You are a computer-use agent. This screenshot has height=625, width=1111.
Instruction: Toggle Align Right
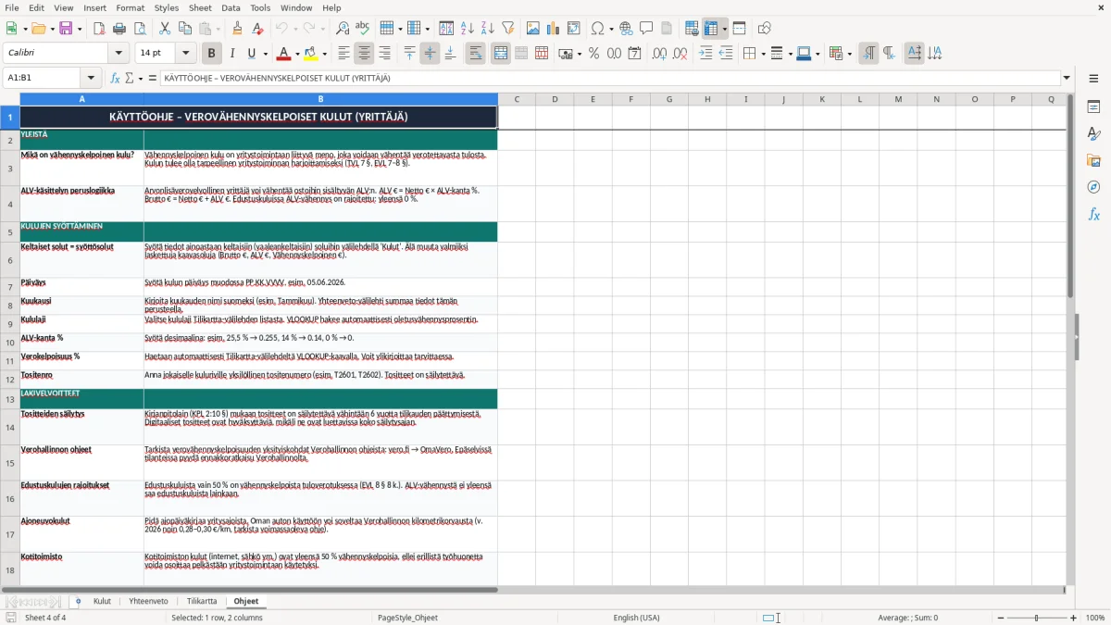click(x=385, y=54)
